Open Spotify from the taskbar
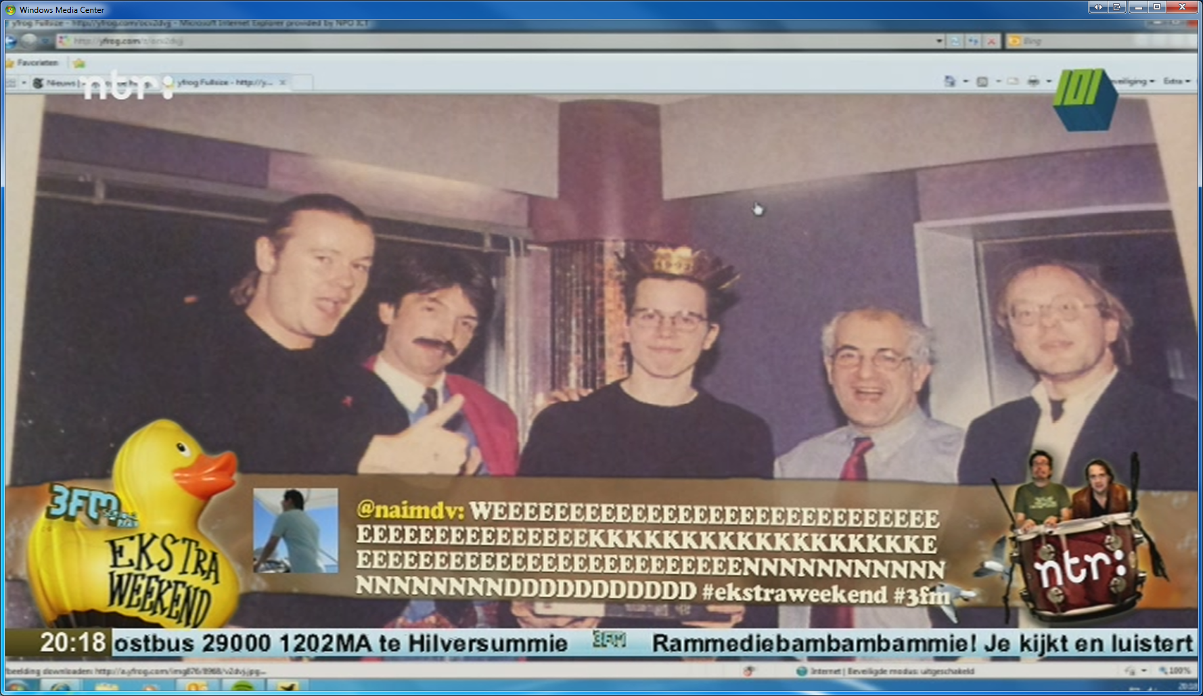Screen dimensions: 1203x696 click(x=242, y=688)
